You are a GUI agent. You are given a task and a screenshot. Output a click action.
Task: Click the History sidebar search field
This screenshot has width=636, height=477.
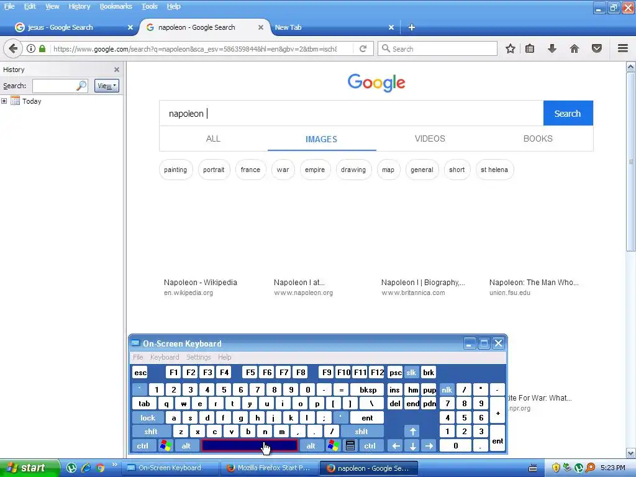point(60,86)
